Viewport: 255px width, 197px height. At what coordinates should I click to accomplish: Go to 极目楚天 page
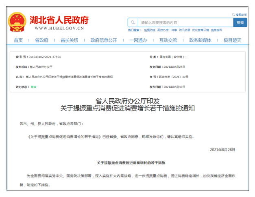coord(232,40)
